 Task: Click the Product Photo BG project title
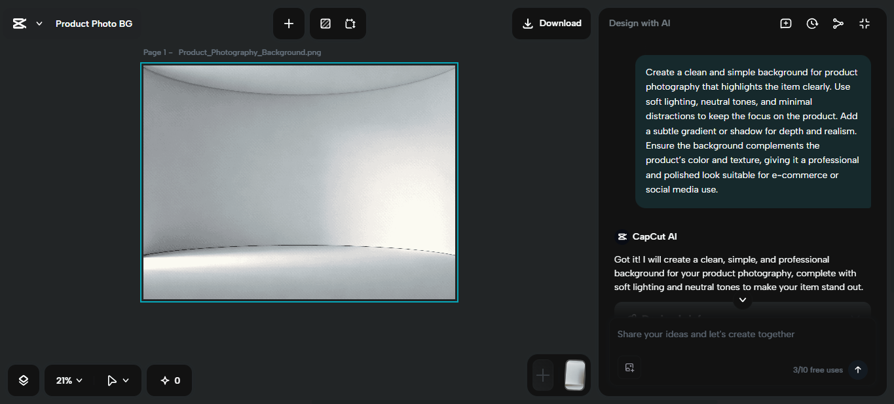click(x=94, y=23)
